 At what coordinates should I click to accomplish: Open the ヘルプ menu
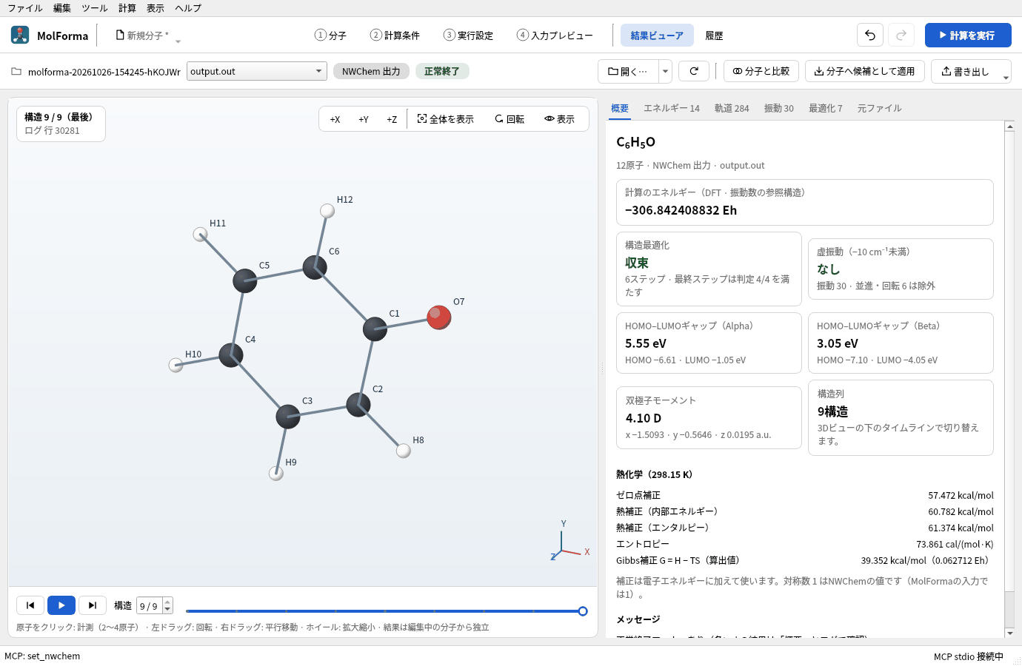(x=188, y=8)
